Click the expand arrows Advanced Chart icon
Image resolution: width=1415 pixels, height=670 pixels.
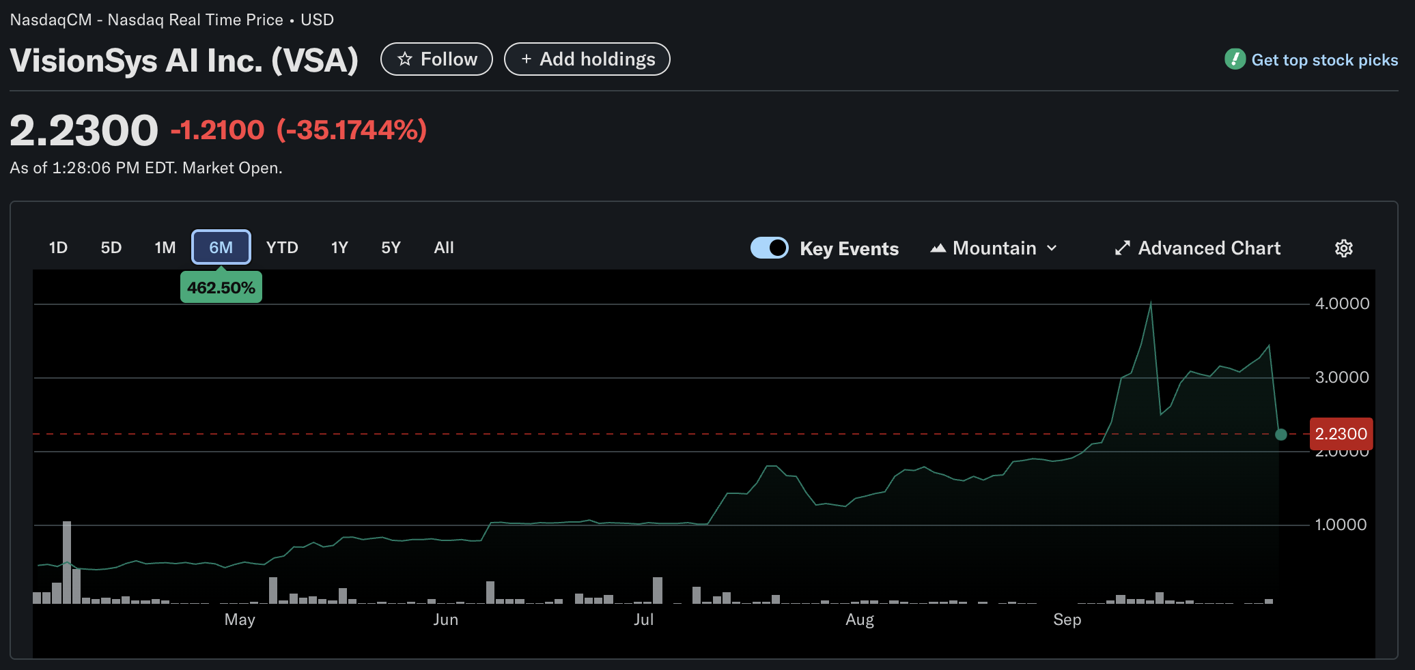coord(1122,248)
